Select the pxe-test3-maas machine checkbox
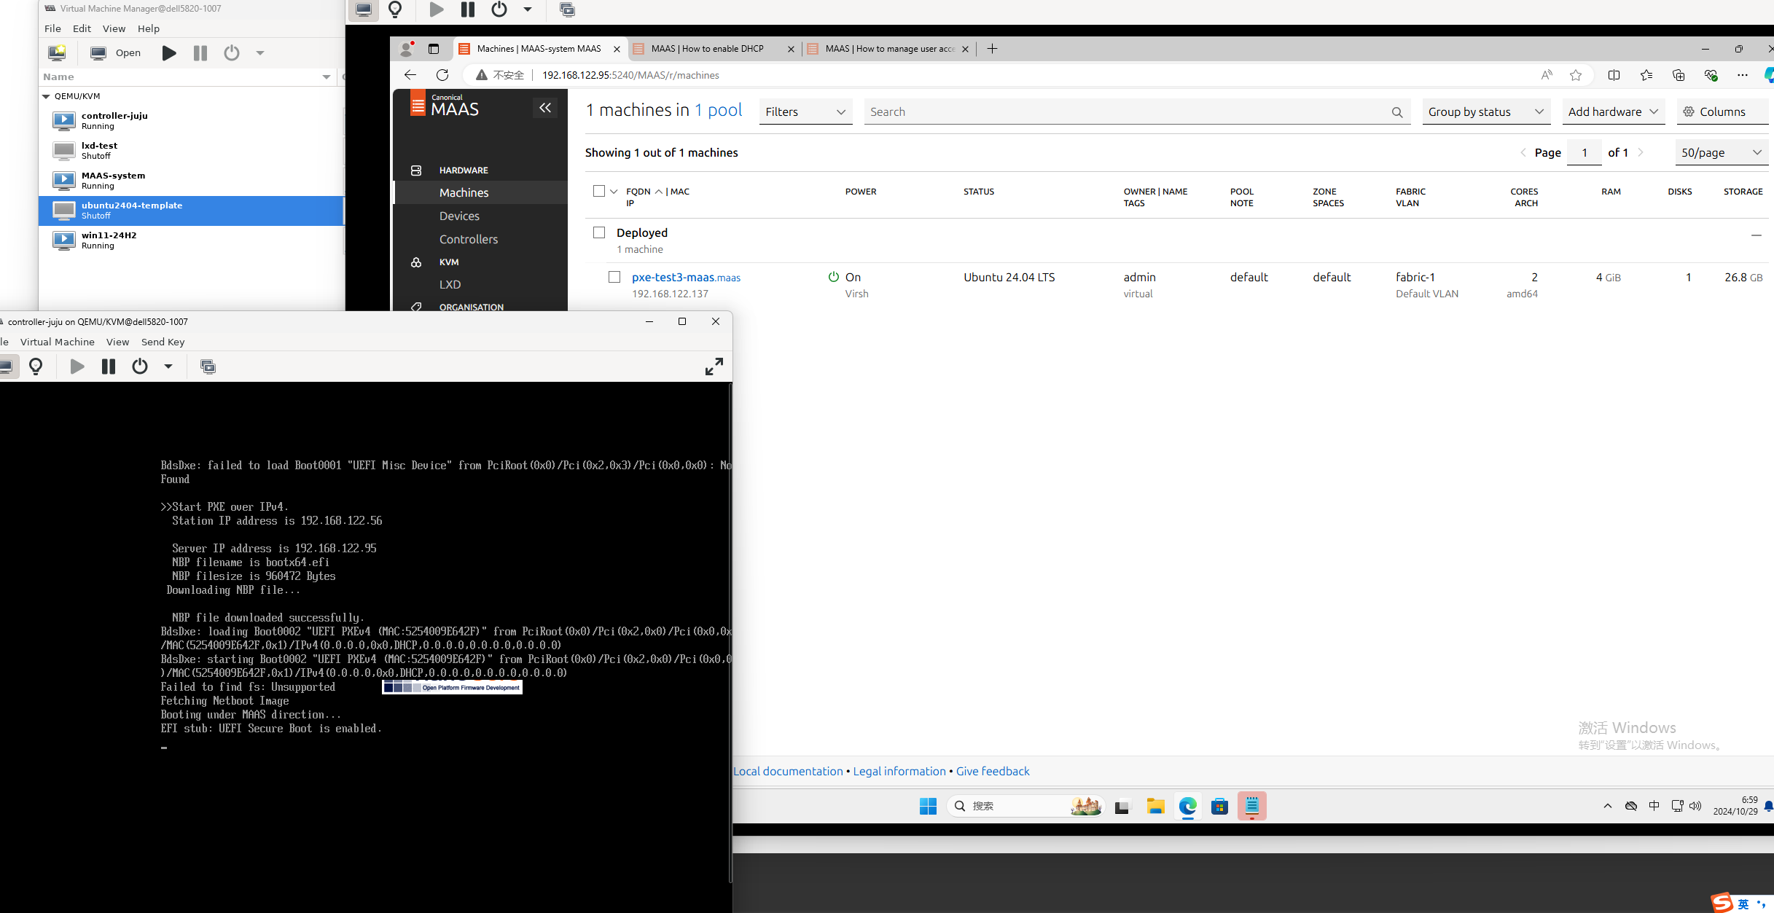This screenshot has height=913, width=1774. click(615, 277)
